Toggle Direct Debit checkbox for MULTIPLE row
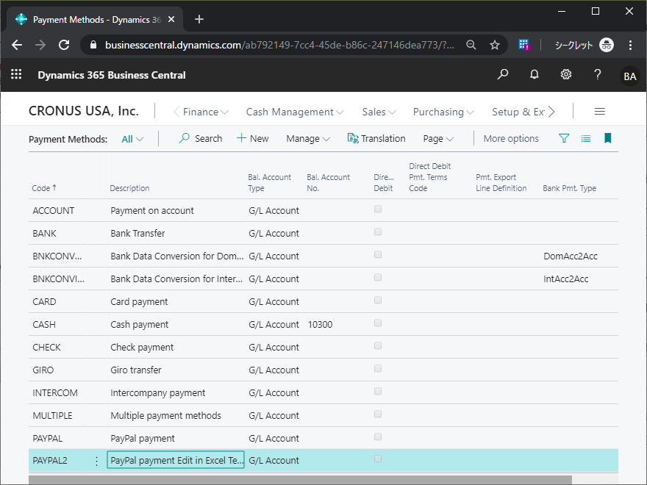 [x=378, y=414]
